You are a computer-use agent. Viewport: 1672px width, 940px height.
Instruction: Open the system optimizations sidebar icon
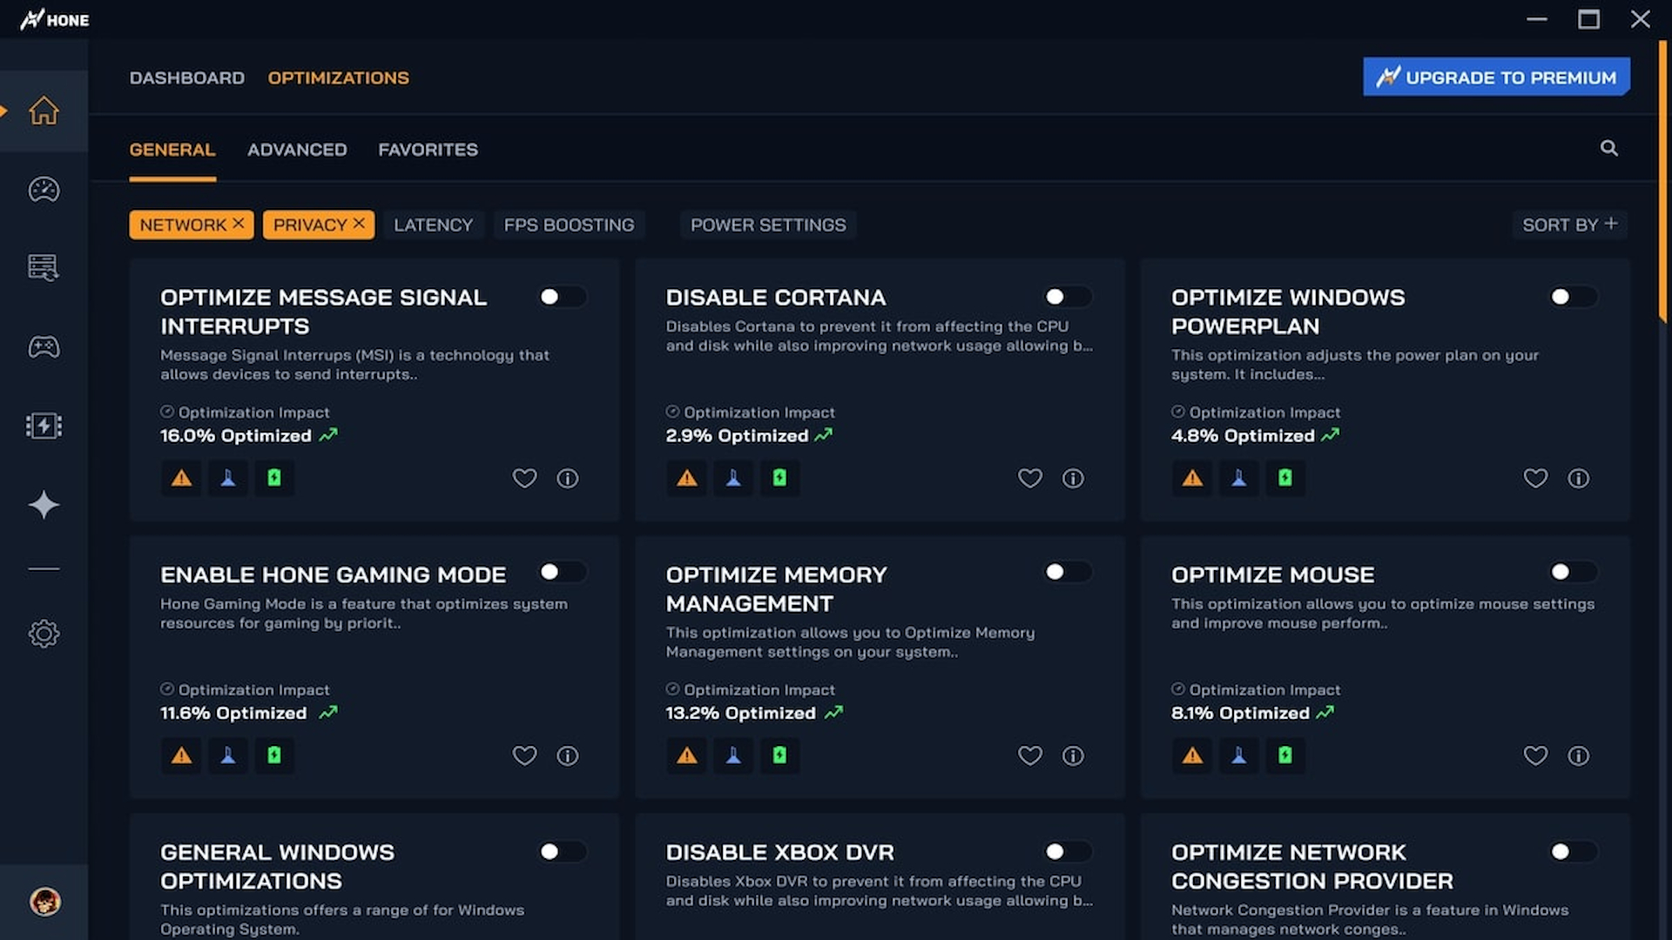[44, 268]
